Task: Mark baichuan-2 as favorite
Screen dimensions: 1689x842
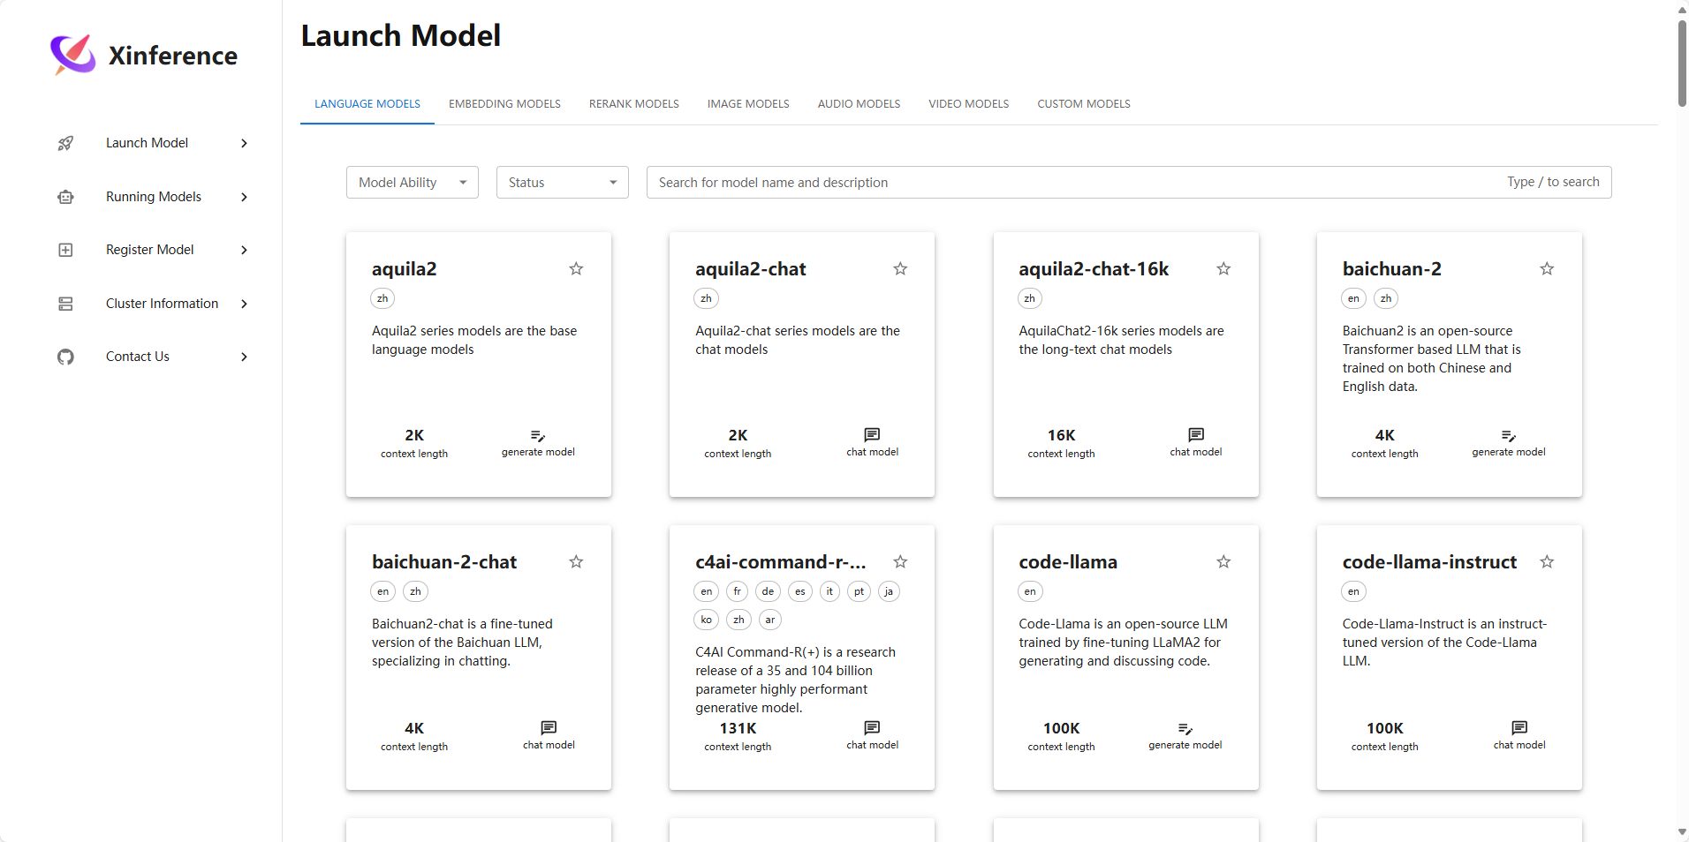Action: coord(1547,268)
